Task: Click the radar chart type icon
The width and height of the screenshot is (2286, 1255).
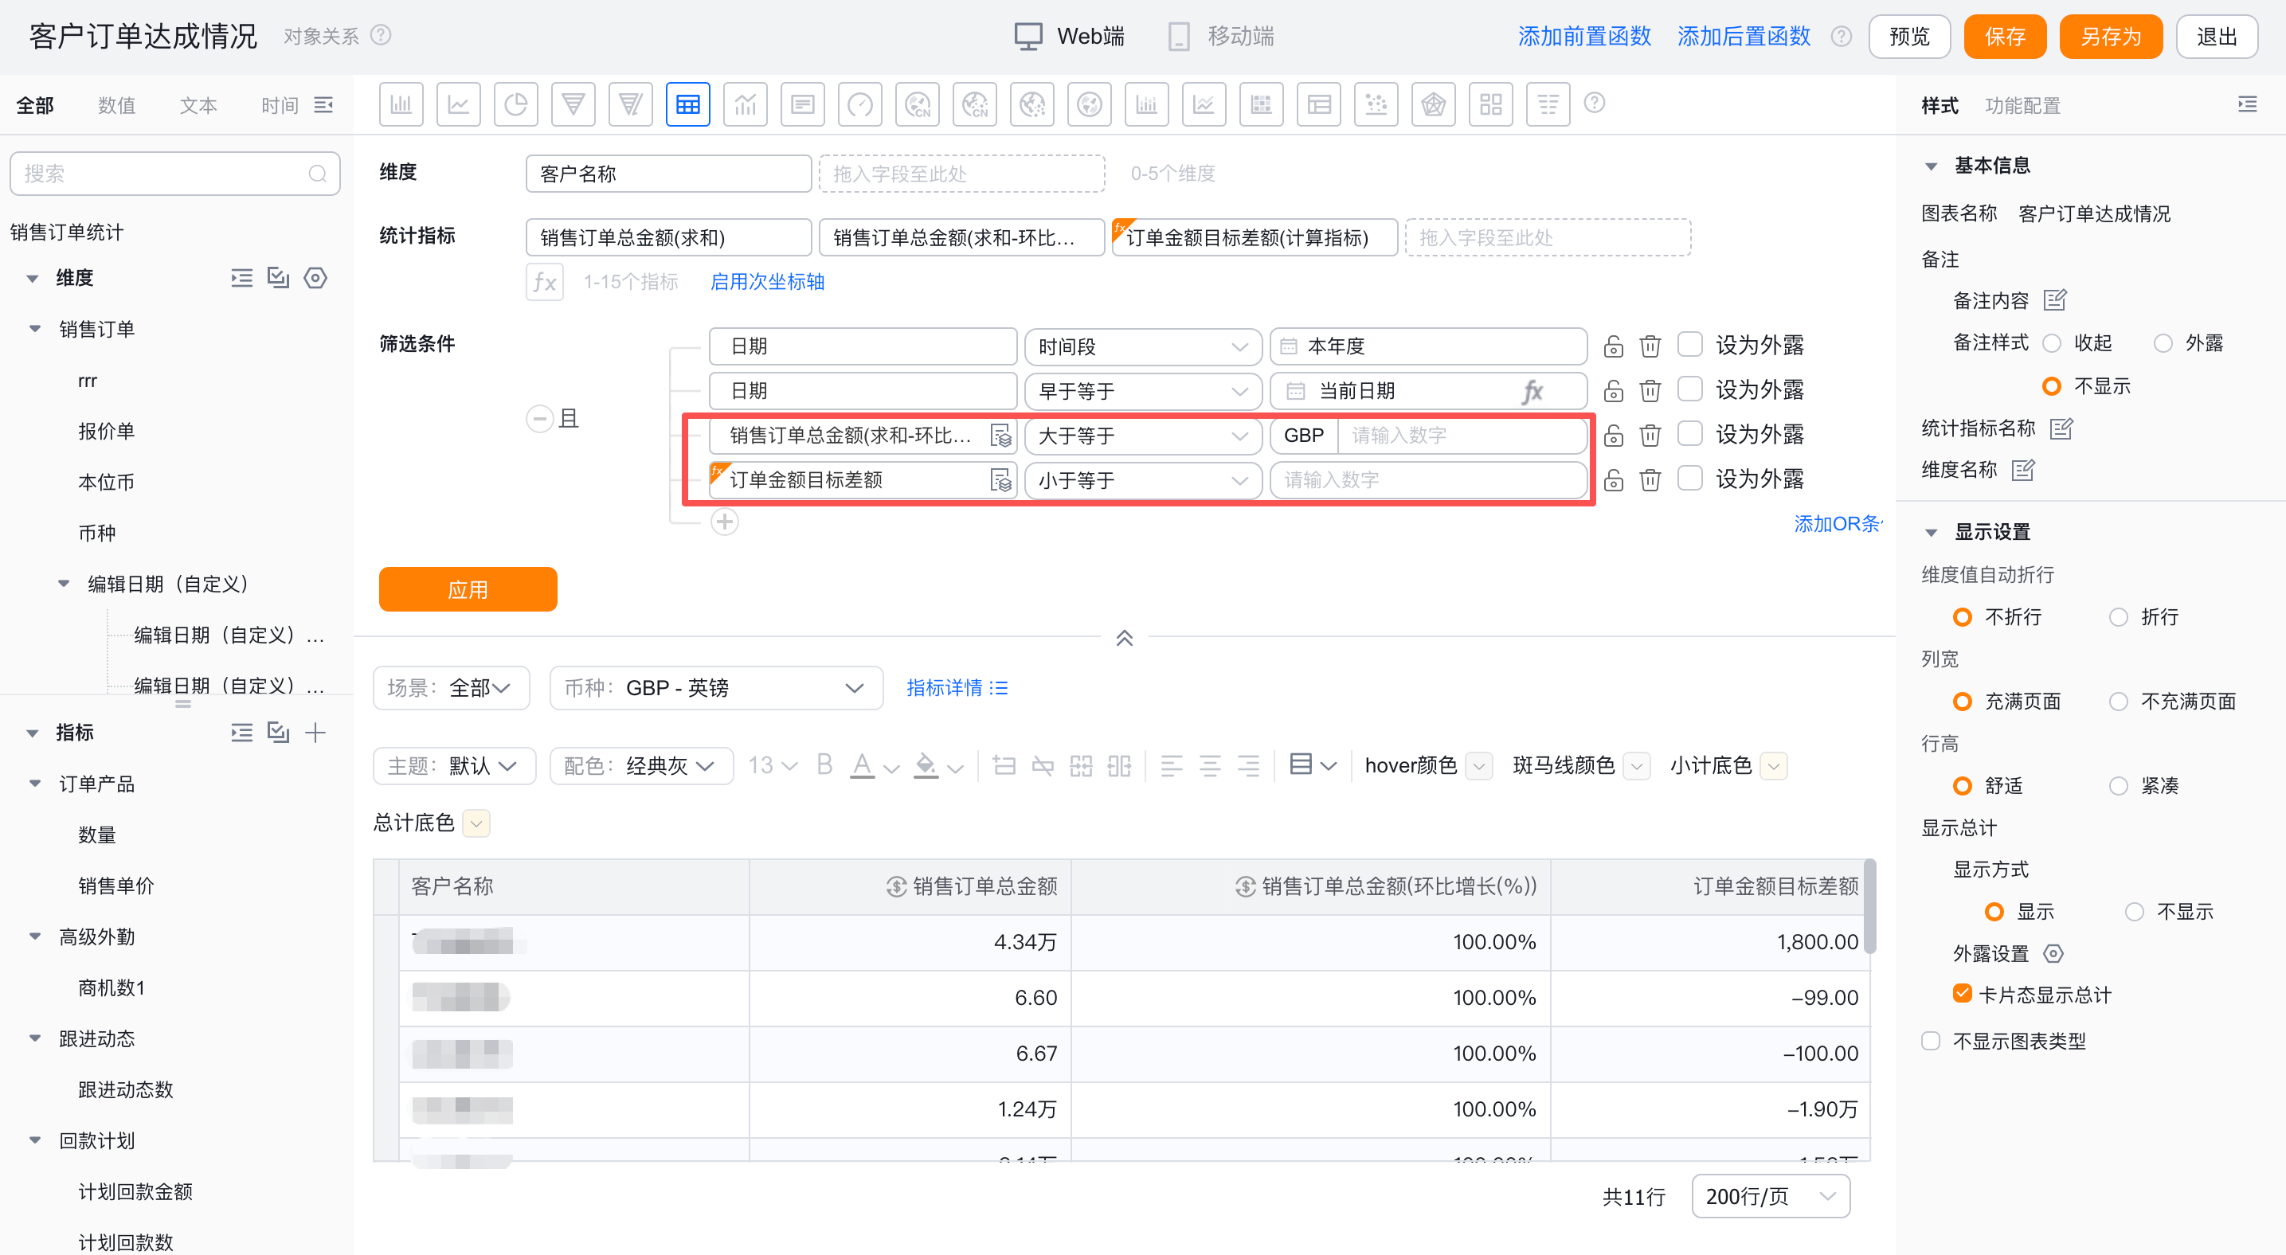Action: click(1433, 104)
